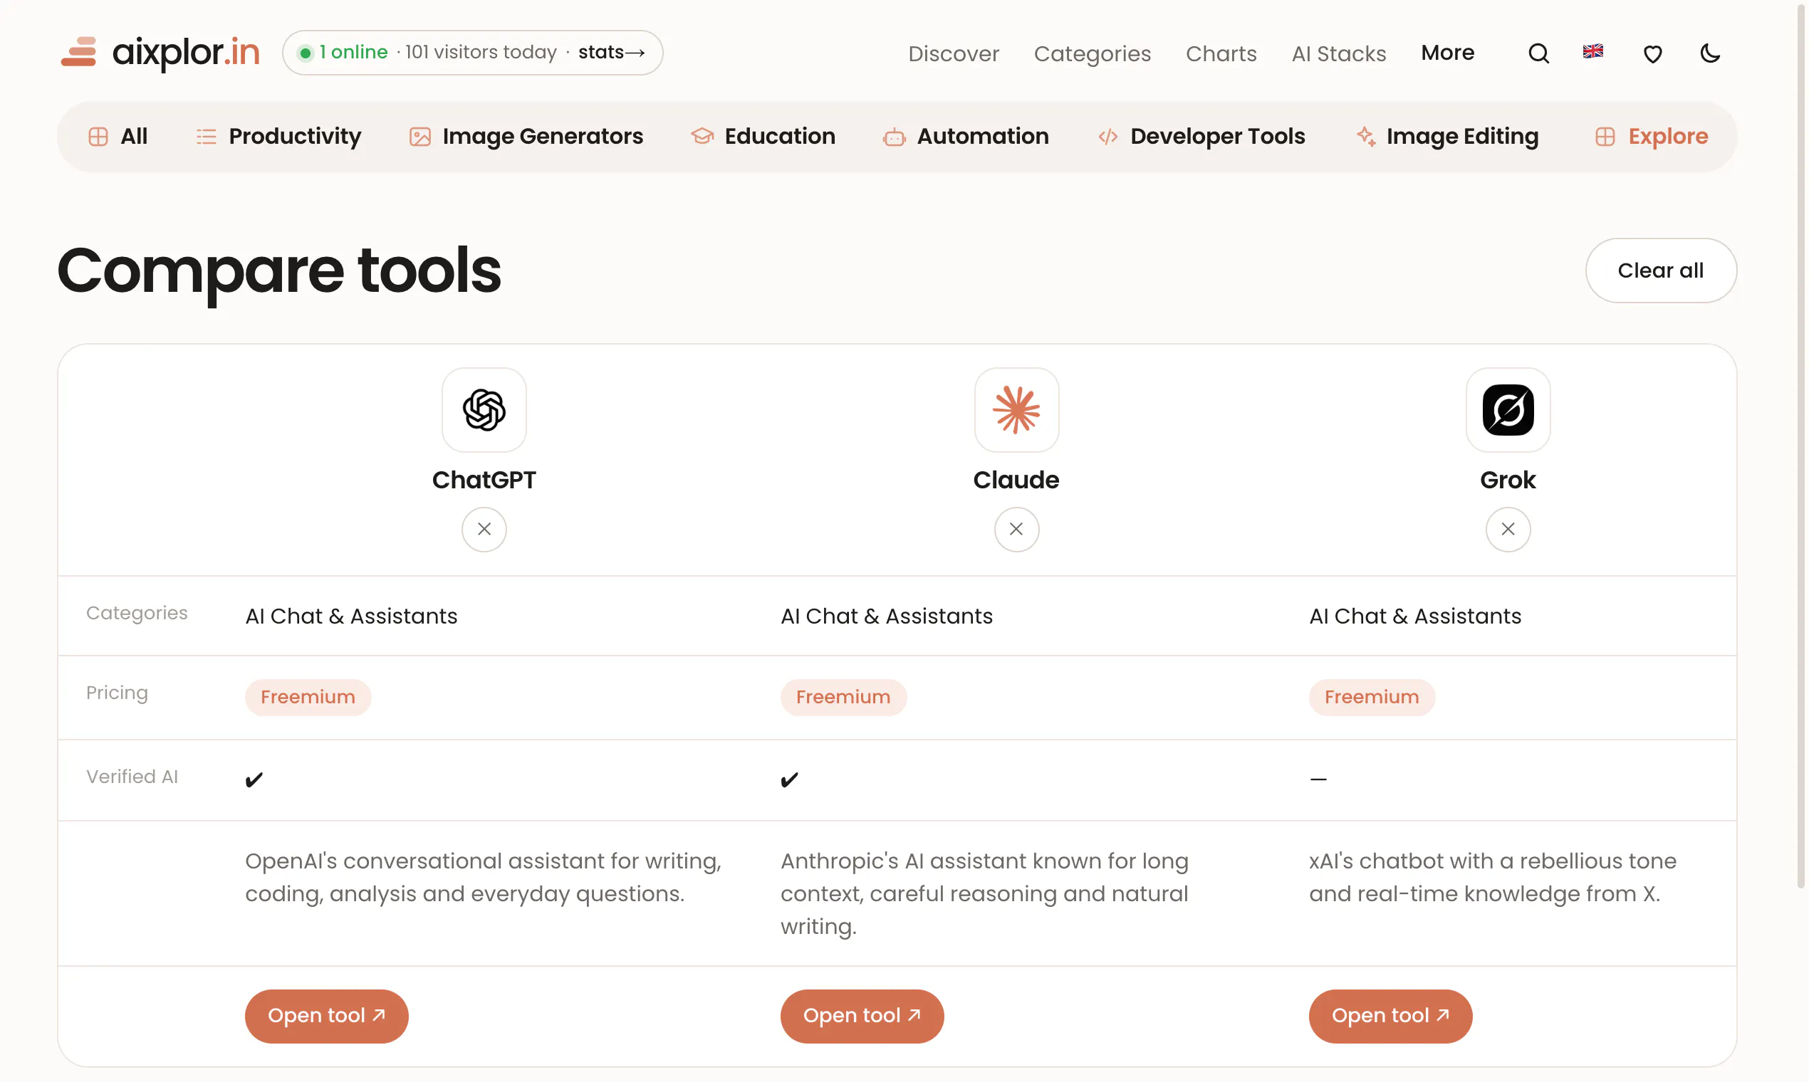Screen dimensions: 1809x1082
Task: Open the search icon in header
Action: pyautogui.click(x=1538, y=53)
